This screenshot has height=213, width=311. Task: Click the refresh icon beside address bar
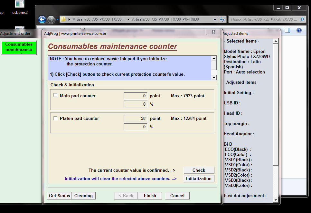tap(222, 19)
